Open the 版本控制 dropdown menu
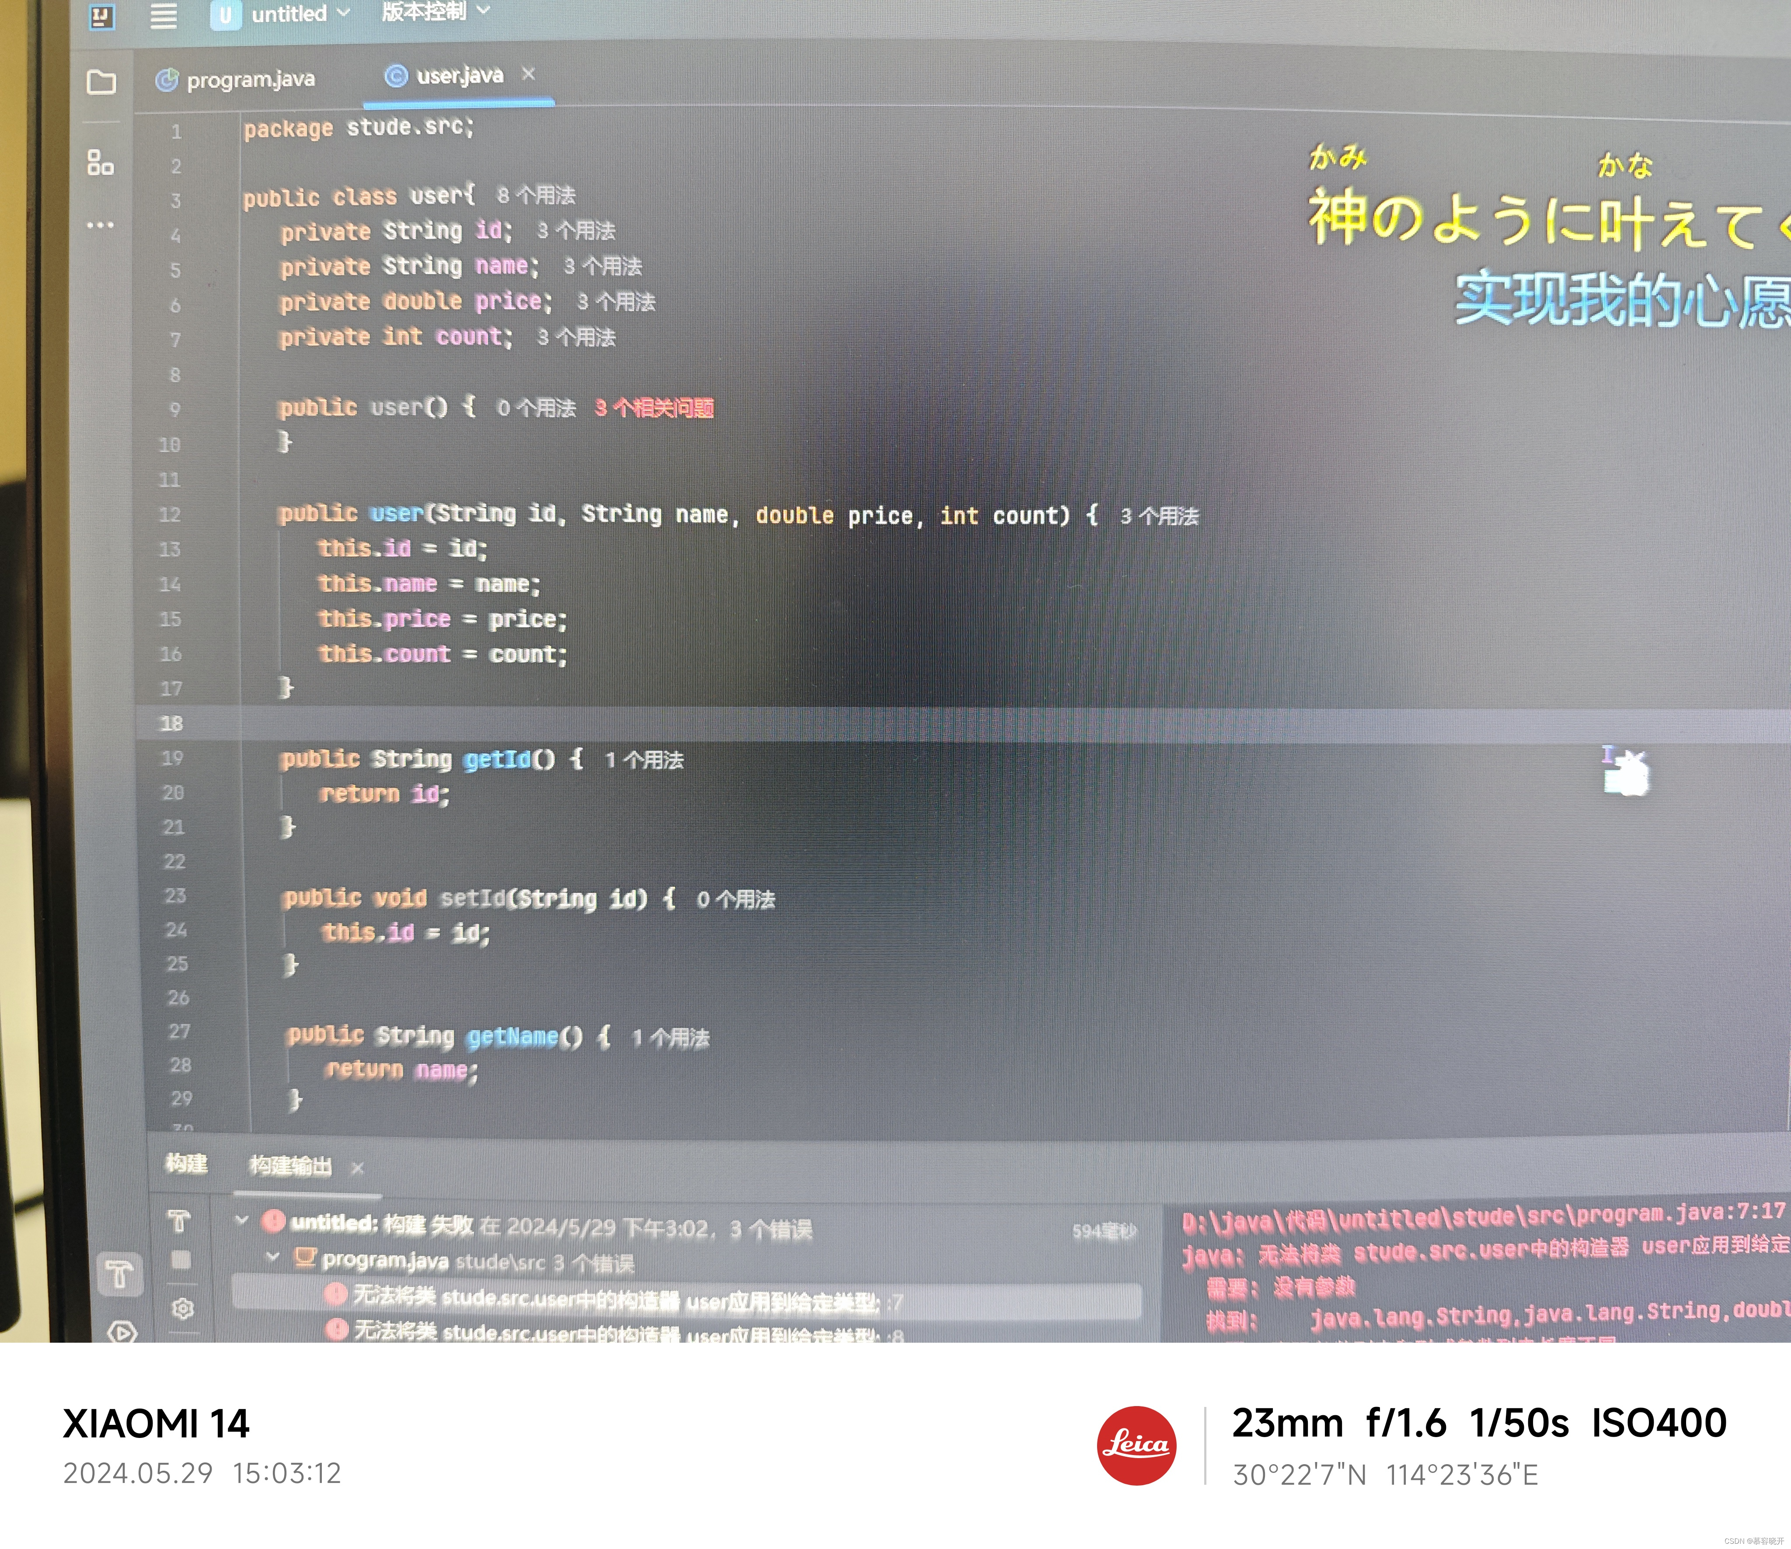This screenshot has height=1549, width=1791. tap(435, 11)
